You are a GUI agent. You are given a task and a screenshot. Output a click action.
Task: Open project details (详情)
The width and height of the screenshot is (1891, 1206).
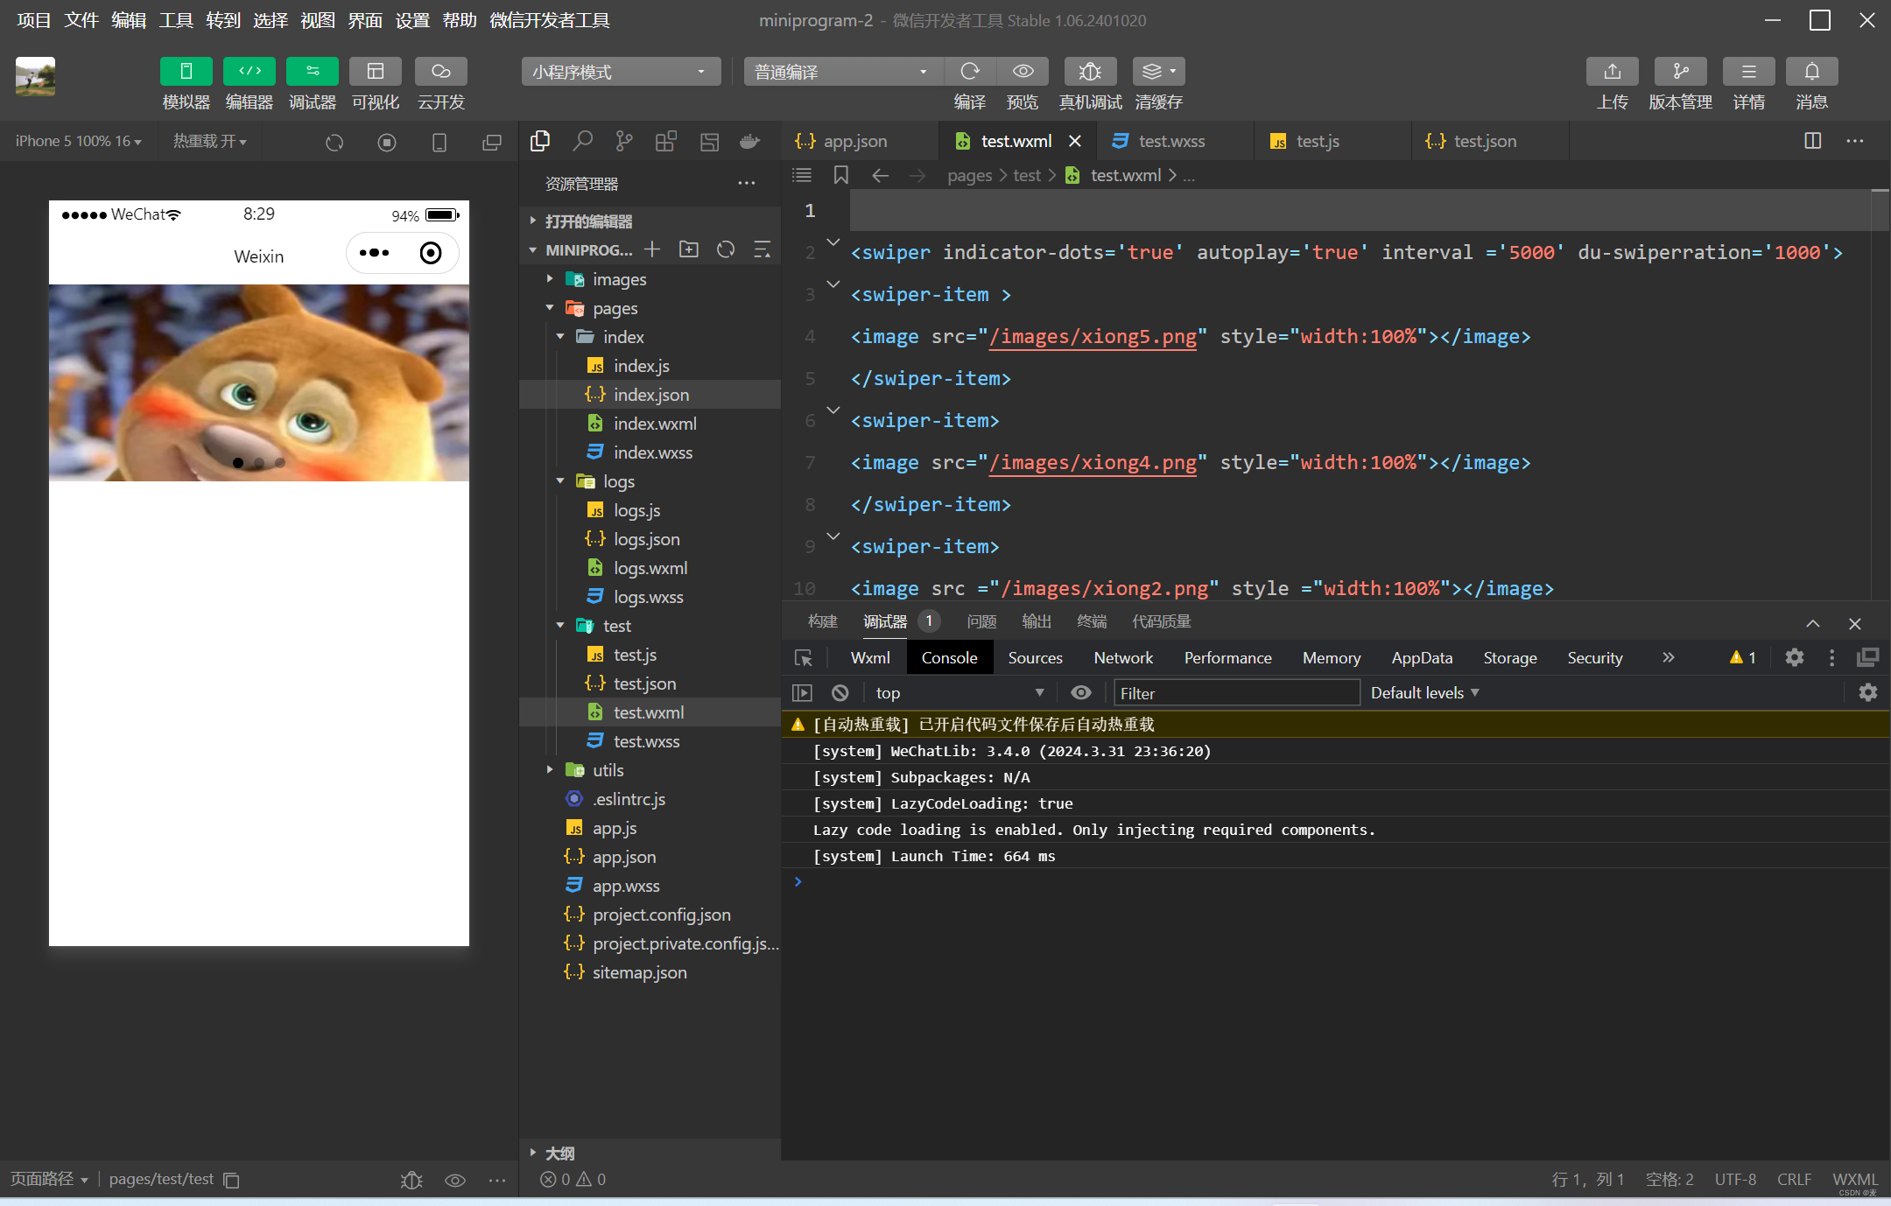coord(1748,71)
